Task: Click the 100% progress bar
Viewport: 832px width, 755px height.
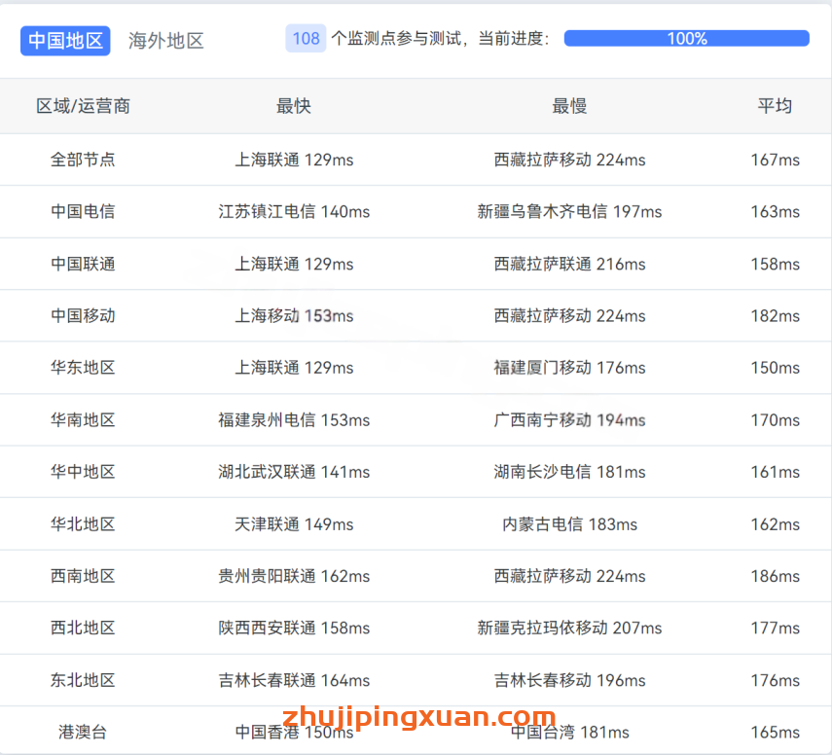Action: click(x=687, y=38)
